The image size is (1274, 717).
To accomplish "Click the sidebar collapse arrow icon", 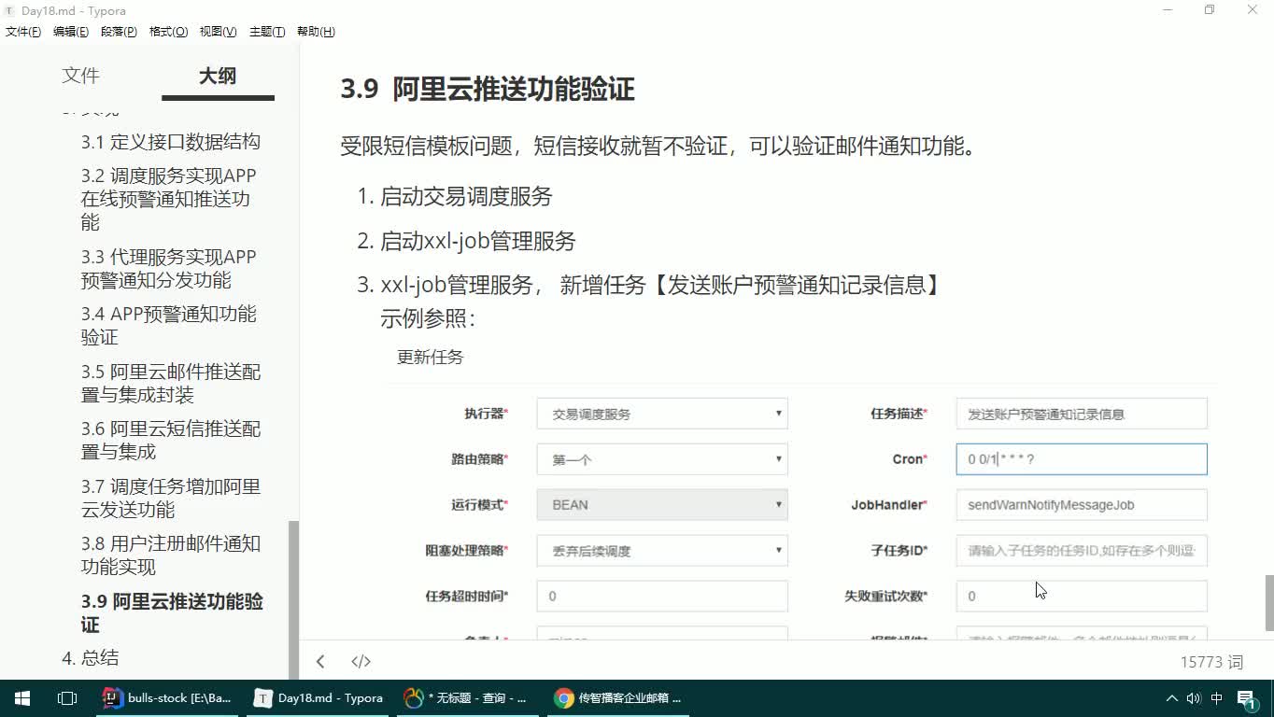I will [320, 661].
